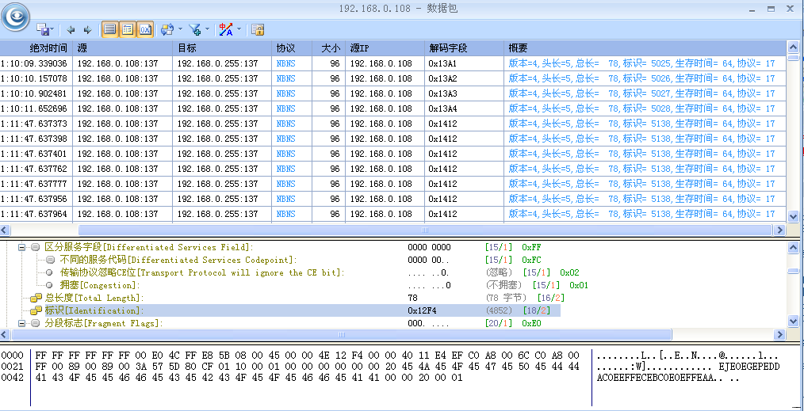Click the save packets floppy disk icon
Viewport: 804px width, 411px height.
[42, 29]
